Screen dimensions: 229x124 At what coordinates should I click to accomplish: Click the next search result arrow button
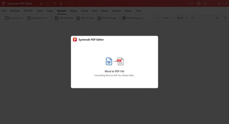tap(225, 18)
